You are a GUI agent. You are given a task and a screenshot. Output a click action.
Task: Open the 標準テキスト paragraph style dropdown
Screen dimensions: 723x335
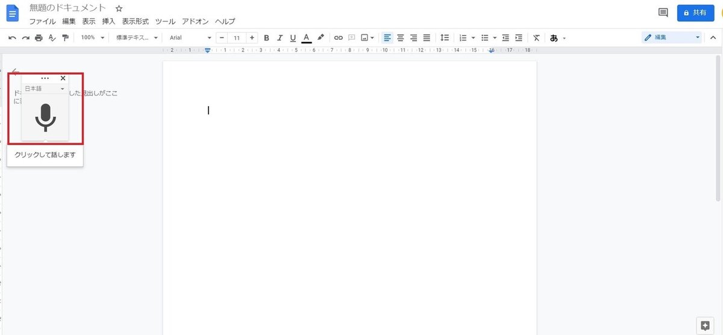pyautogui.click(x=137, y=37)
